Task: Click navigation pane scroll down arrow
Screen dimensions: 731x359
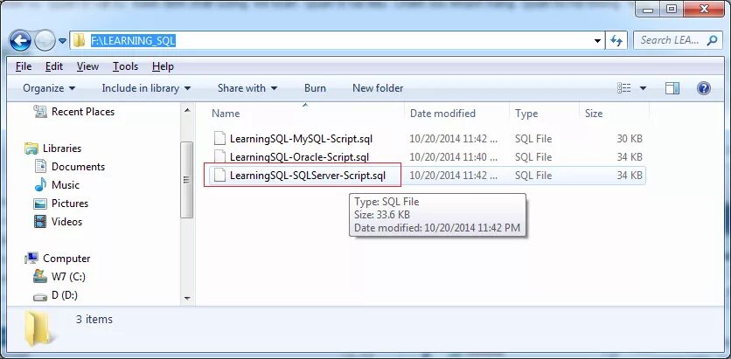Action: 187,299
